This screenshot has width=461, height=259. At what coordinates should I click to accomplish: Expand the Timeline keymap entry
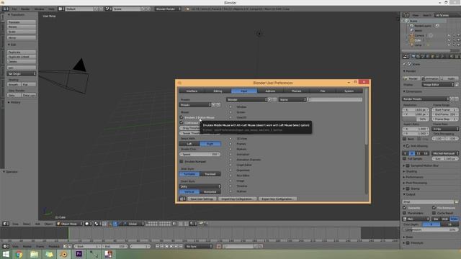pos(230,186)
